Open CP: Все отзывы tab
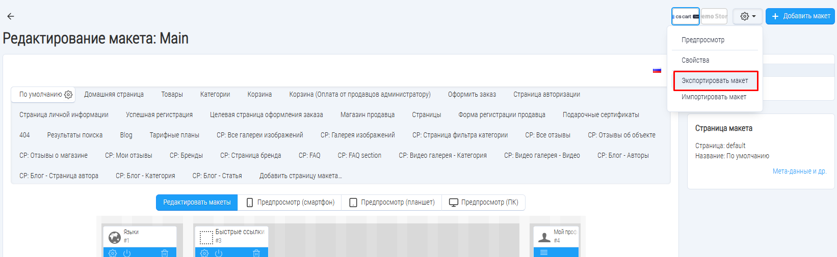The height and width of the screenshot is (257, 837). [547, 135]
